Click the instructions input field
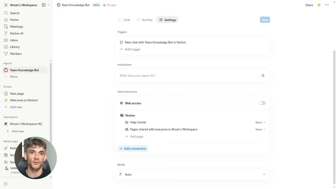This screenshot has height=189, width=336. click(x=192, y=76)
